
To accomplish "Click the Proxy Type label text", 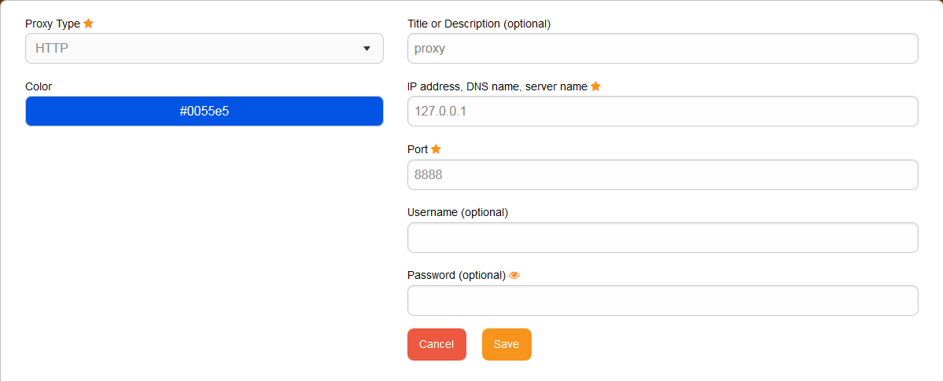I will tap(53, 24).
